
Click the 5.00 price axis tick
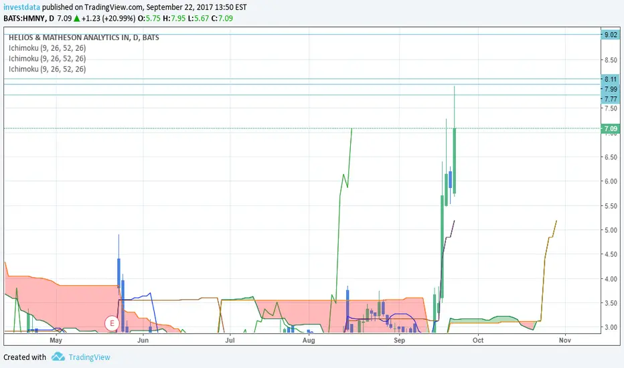pyautogui.click(x=611, y=230)
